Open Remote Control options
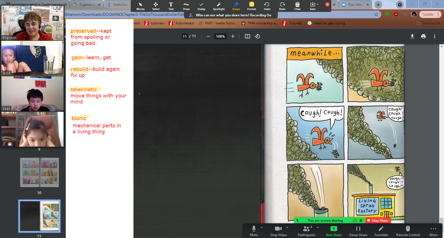The image size is (444, 238). (408, 231)
